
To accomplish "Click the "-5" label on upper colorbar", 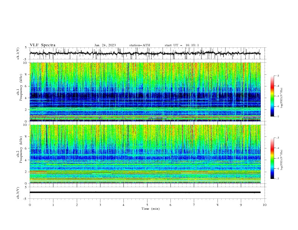I will point(277,96).
